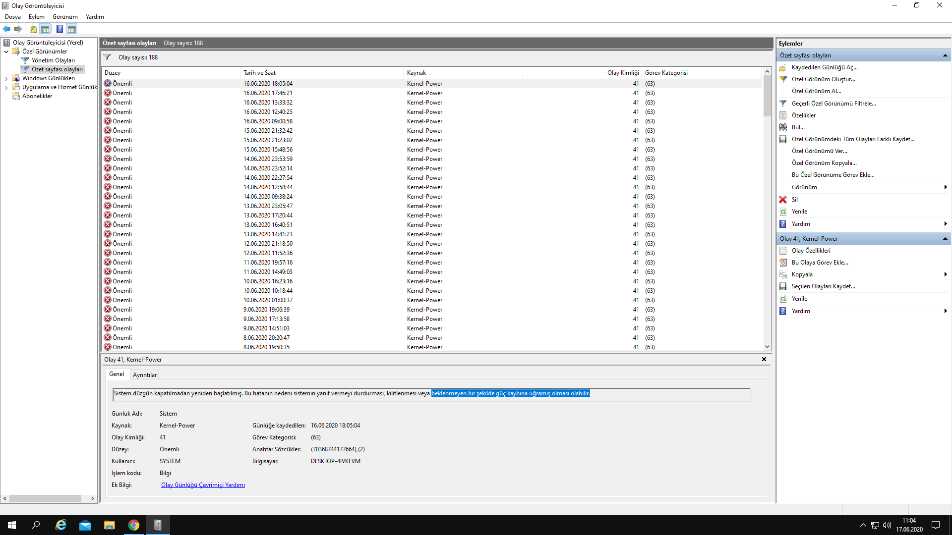Open the Eylem menu
The width and height of the screenshot is (952, 535).
click(36, 17)
